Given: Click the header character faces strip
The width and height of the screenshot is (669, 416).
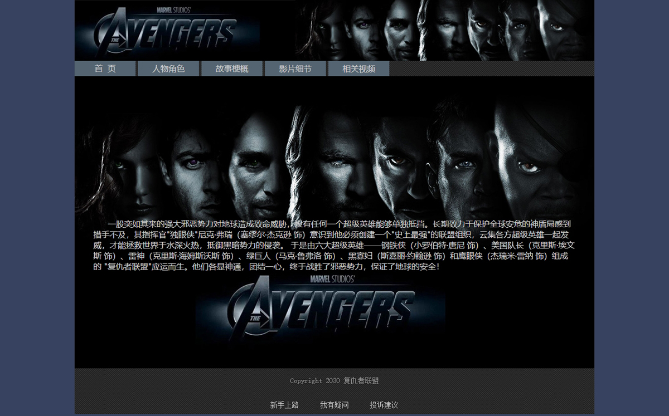Looking at the screenshot, I should [x=445, y=30].
